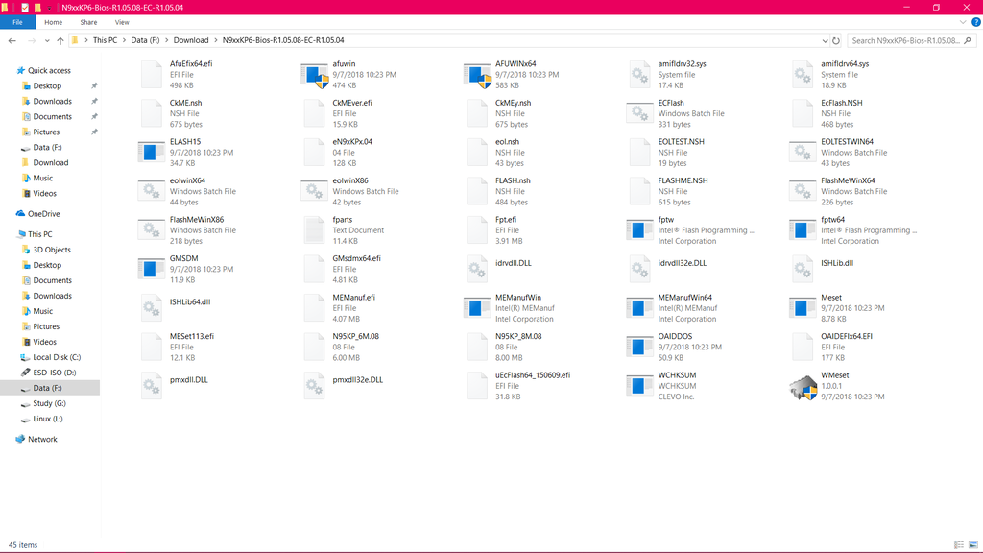Open the Share ribbon tab
The width and height of the screenshot is (983, 553).
[88, 22]
